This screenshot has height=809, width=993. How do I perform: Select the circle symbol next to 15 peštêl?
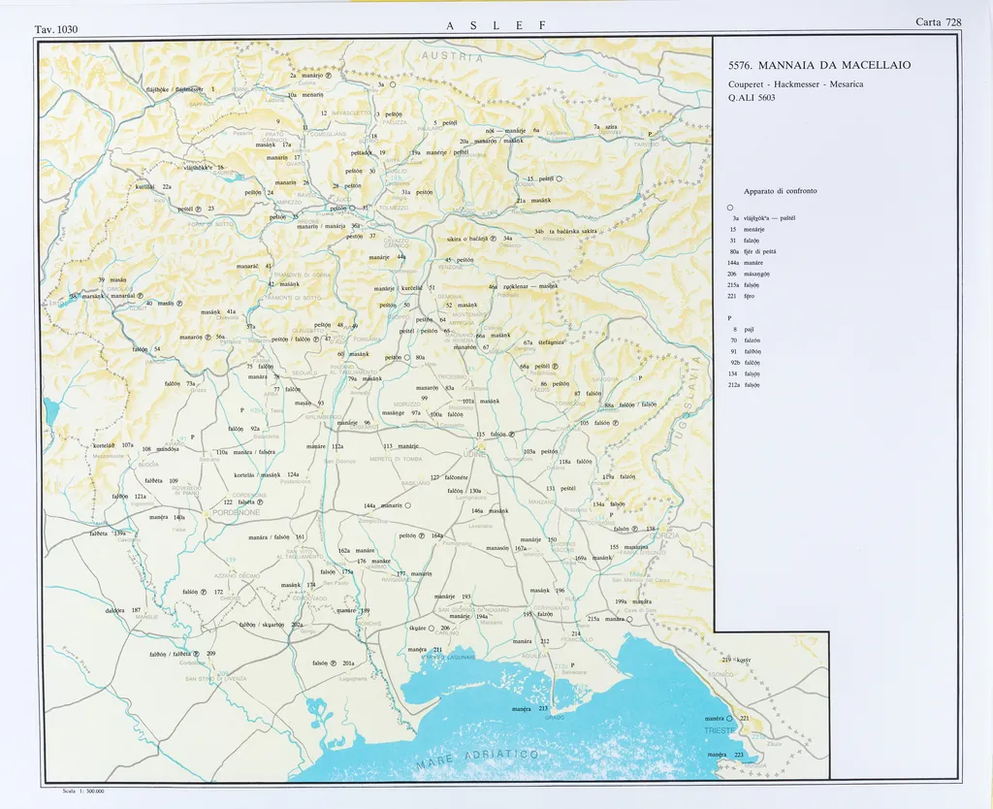point(559,178)
